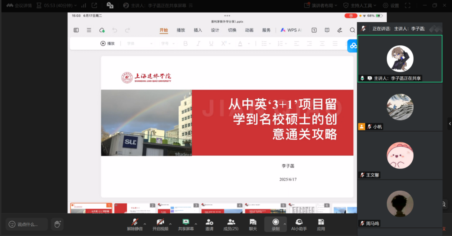
Task: Expand the meeting timer dropdown
Action: pyautogui.click(x=76, y=6)
